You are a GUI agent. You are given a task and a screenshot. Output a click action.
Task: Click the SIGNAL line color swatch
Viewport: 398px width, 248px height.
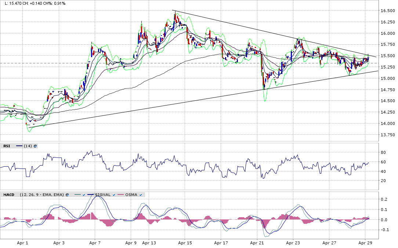pos(90,195)
